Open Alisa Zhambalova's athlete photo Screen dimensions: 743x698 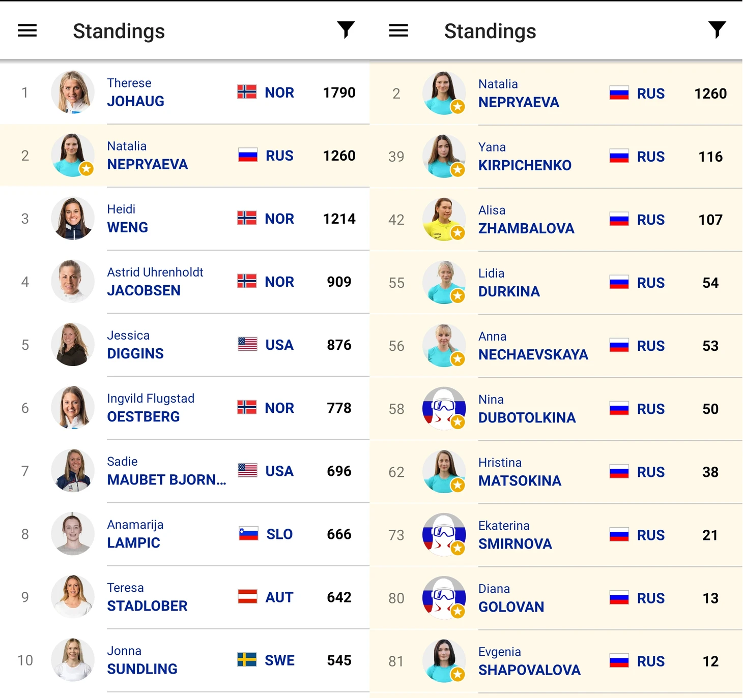tap(444, 219)
